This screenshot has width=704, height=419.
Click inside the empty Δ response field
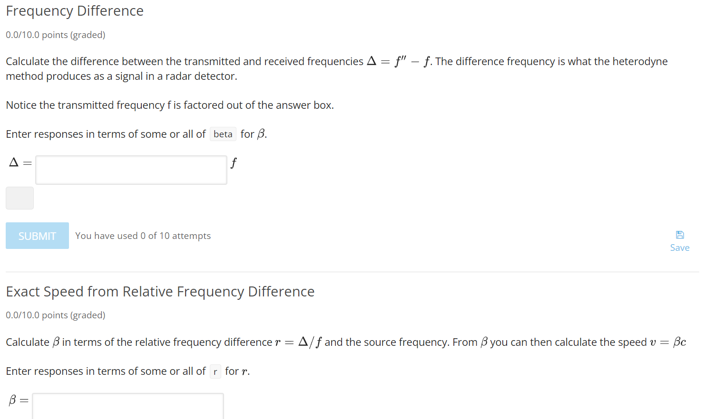tap(131, 170)
